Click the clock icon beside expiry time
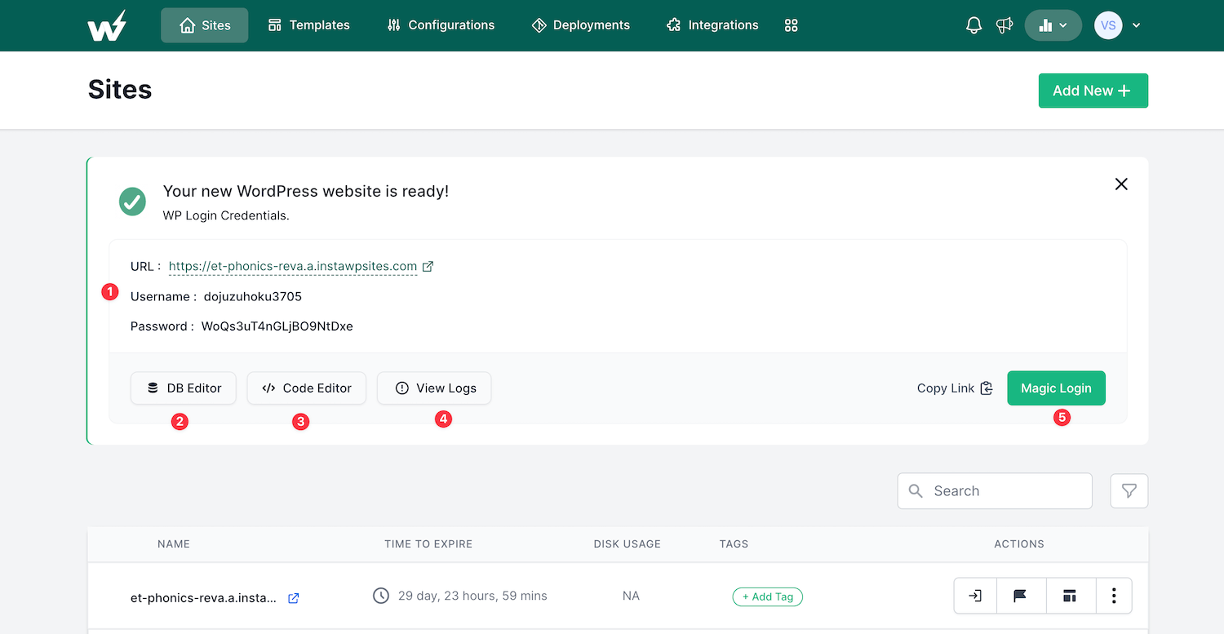Viewport: 1224px width, 634px height. (381, 596)
